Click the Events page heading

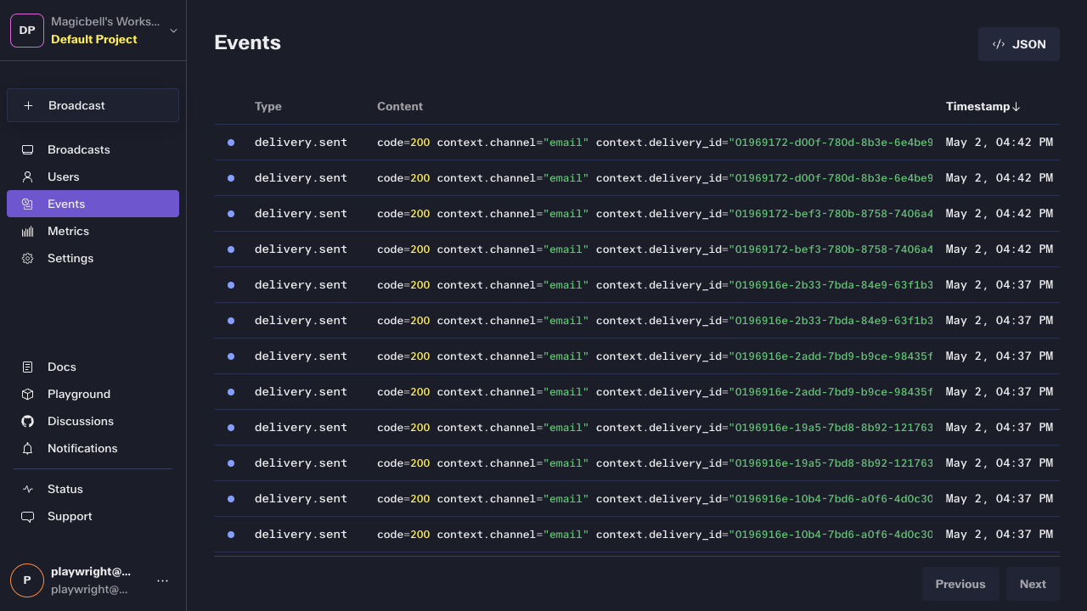coord(247,42)
